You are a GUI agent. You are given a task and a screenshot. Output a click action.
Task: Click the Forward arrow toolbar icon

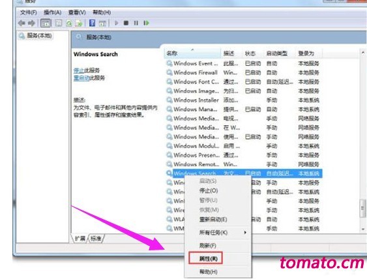pos(31,23)
